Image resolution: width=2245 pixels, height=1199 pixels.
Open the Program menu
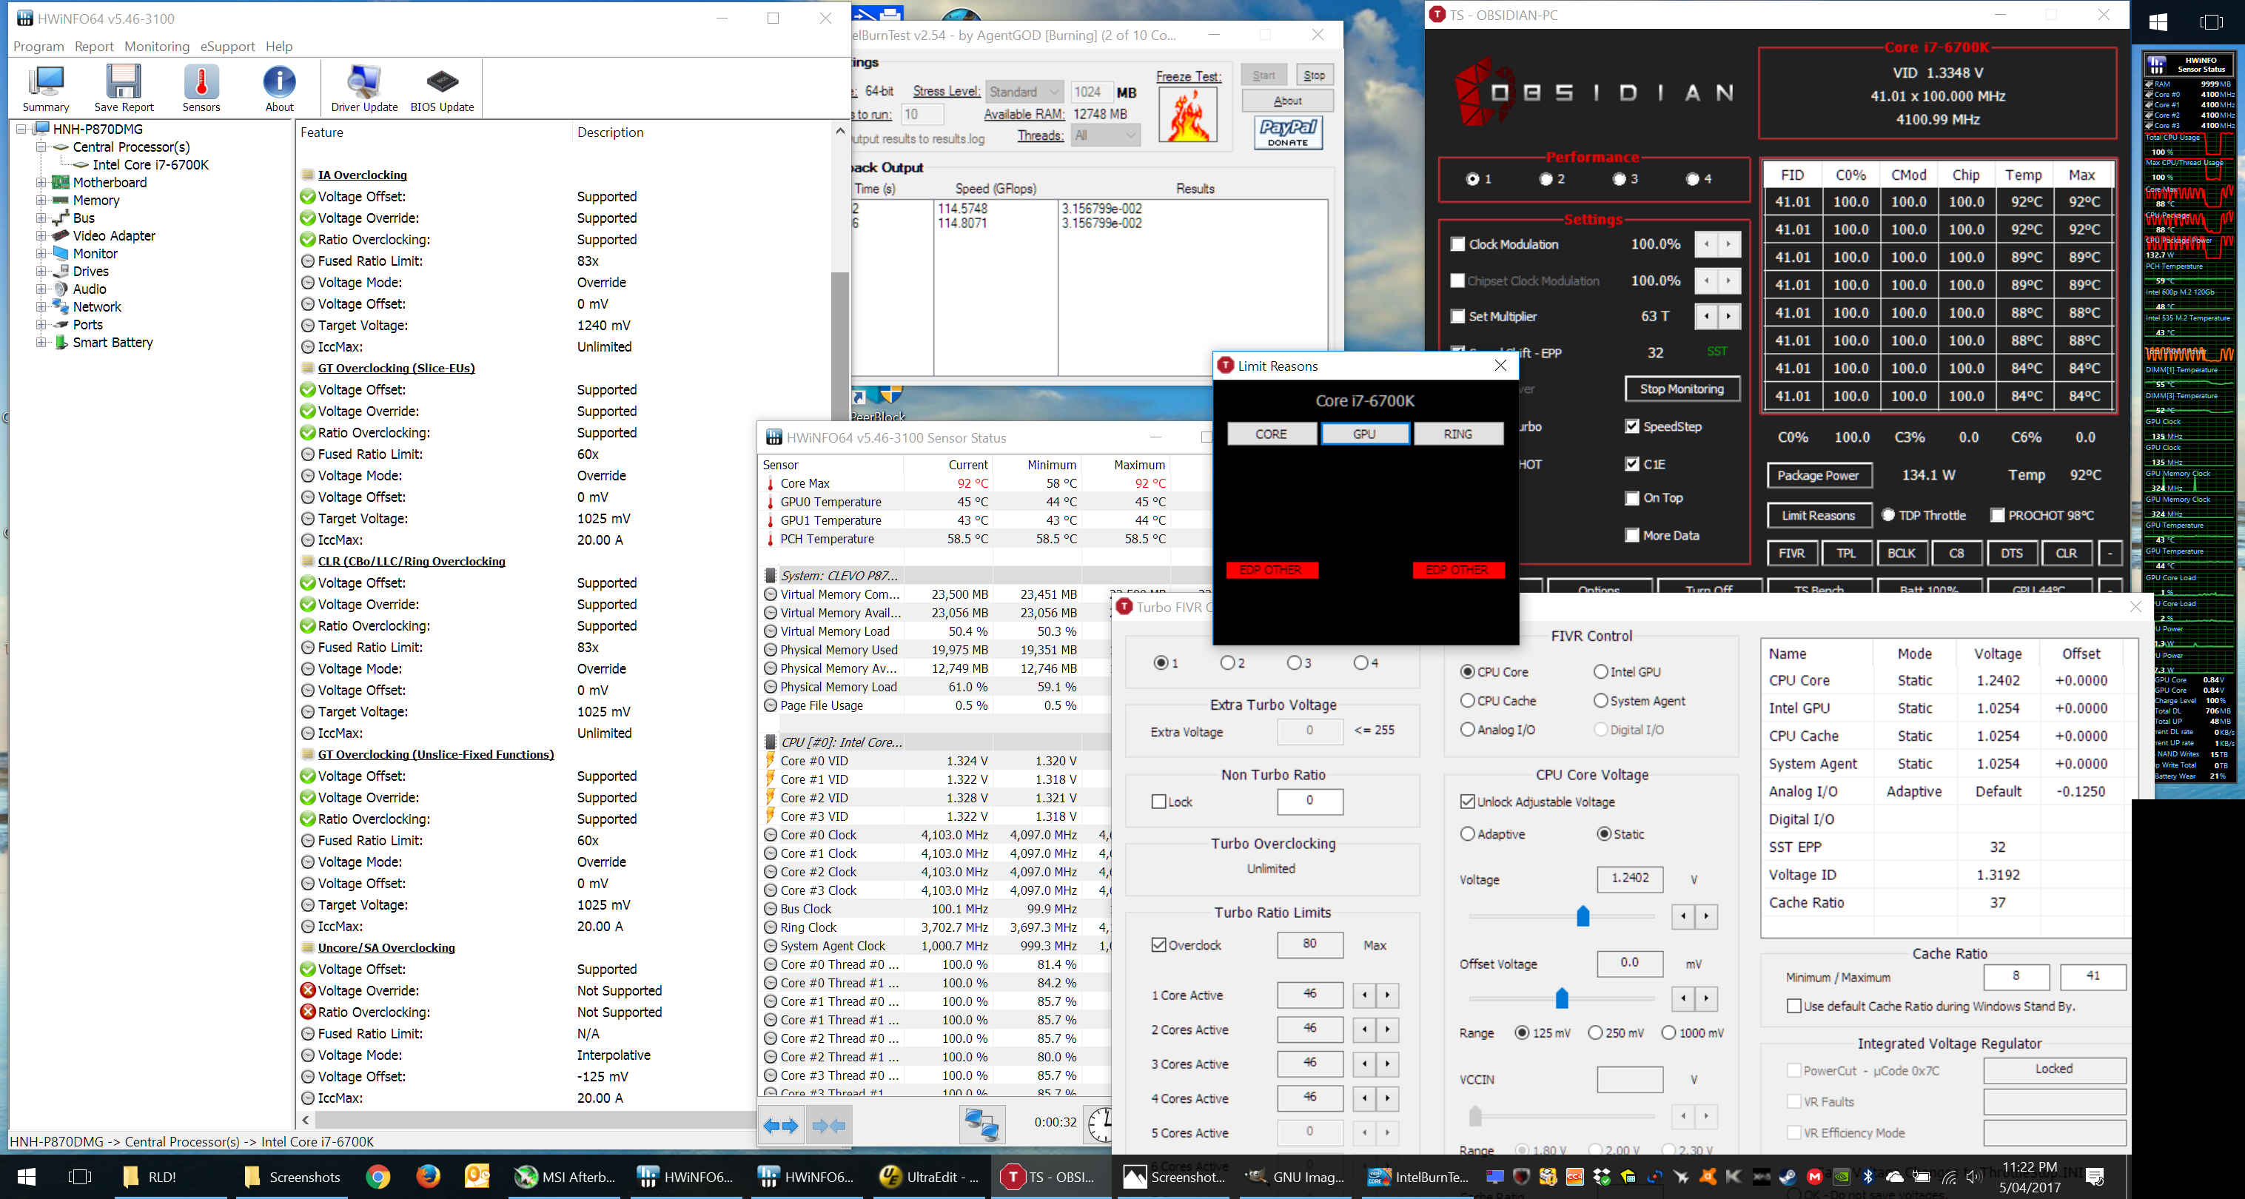click(x=38, y=46)
